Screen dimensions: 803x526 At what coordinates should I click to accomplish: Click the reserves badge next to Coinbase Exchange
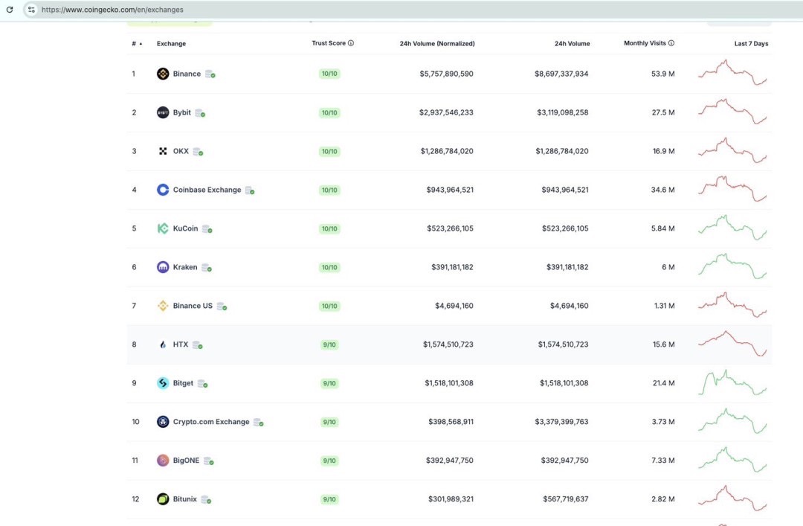tap(250, 190)
